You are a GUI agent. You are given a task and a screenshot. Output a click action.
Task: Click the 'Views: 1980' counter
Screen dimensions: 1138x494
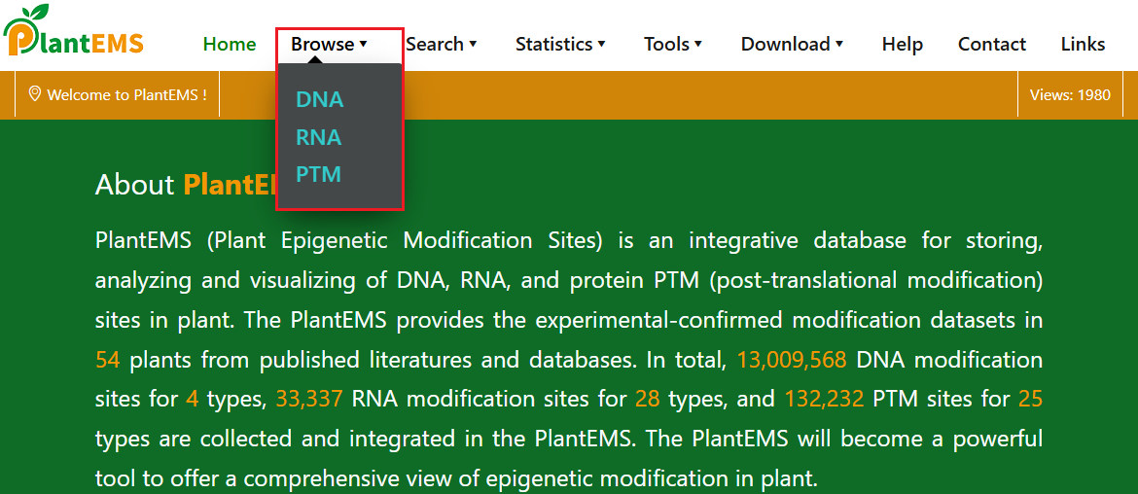[1070, 94]
